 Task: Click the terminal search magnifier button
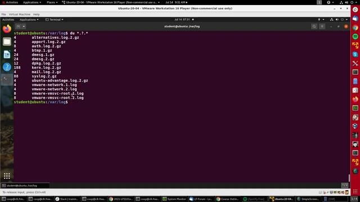pos(314,26)
